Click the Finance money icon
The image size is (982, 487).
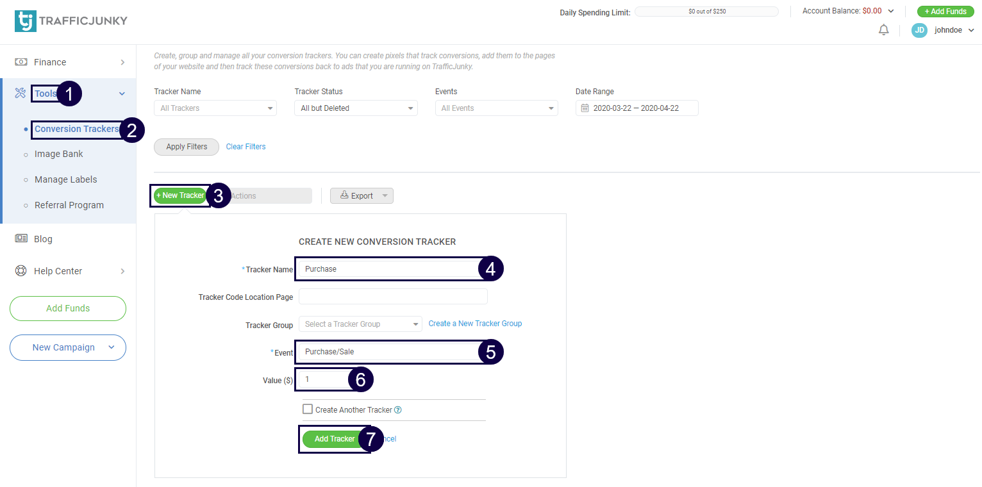[x=21, y=62]
